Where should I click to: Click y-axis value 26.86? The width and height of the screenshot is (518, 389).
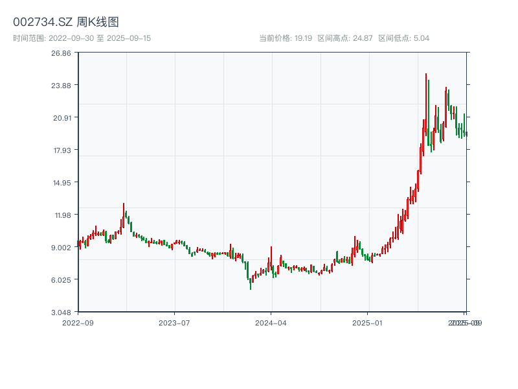(61, 53)
